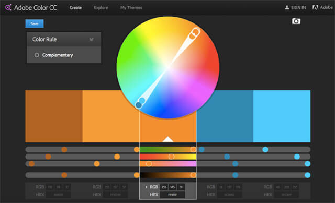This screenshot has height=203, width=335.
Task: Select the dark brown color swatch
Action: coord(54,116)
